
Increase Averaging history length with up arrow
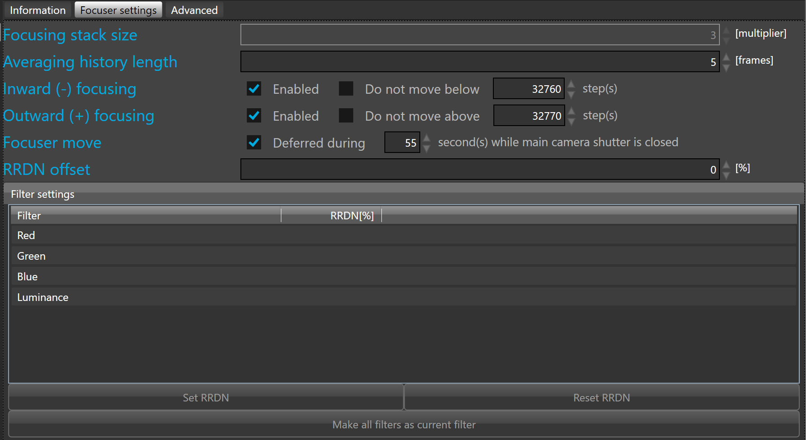tap(727, 57)
